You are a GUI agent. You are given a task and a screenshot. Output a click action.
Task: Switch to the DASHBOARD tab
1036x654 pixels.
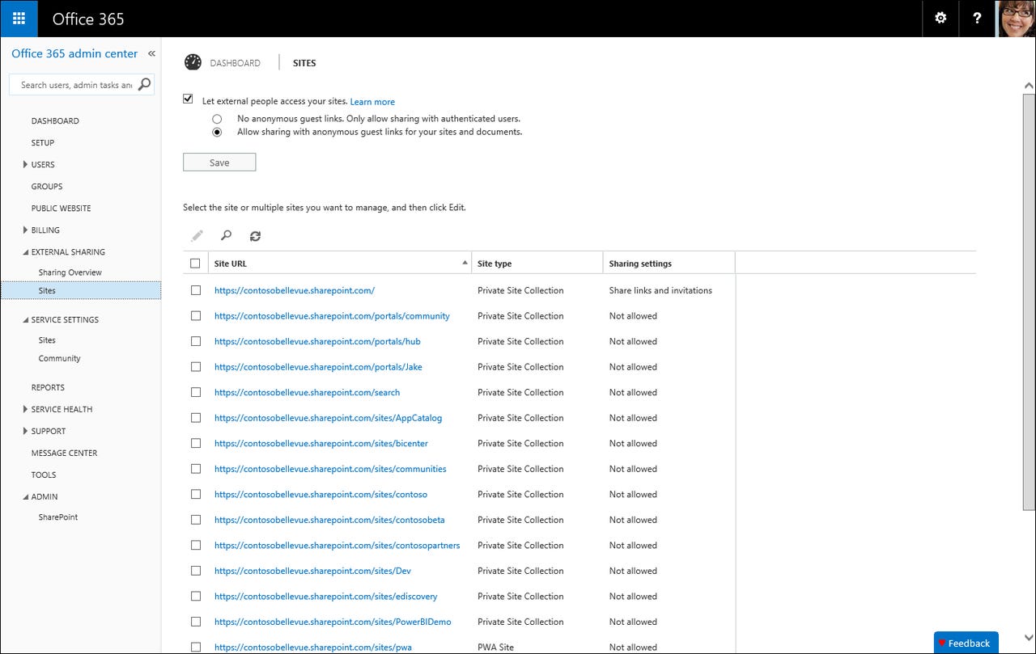[236, 62]
